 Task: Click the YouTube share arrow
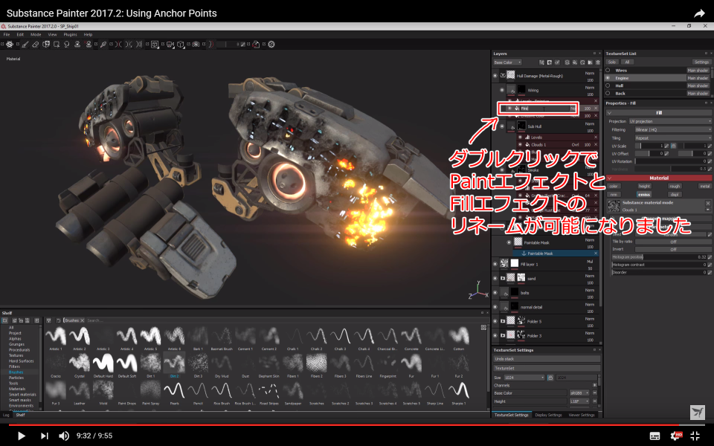tap(699, 13)
